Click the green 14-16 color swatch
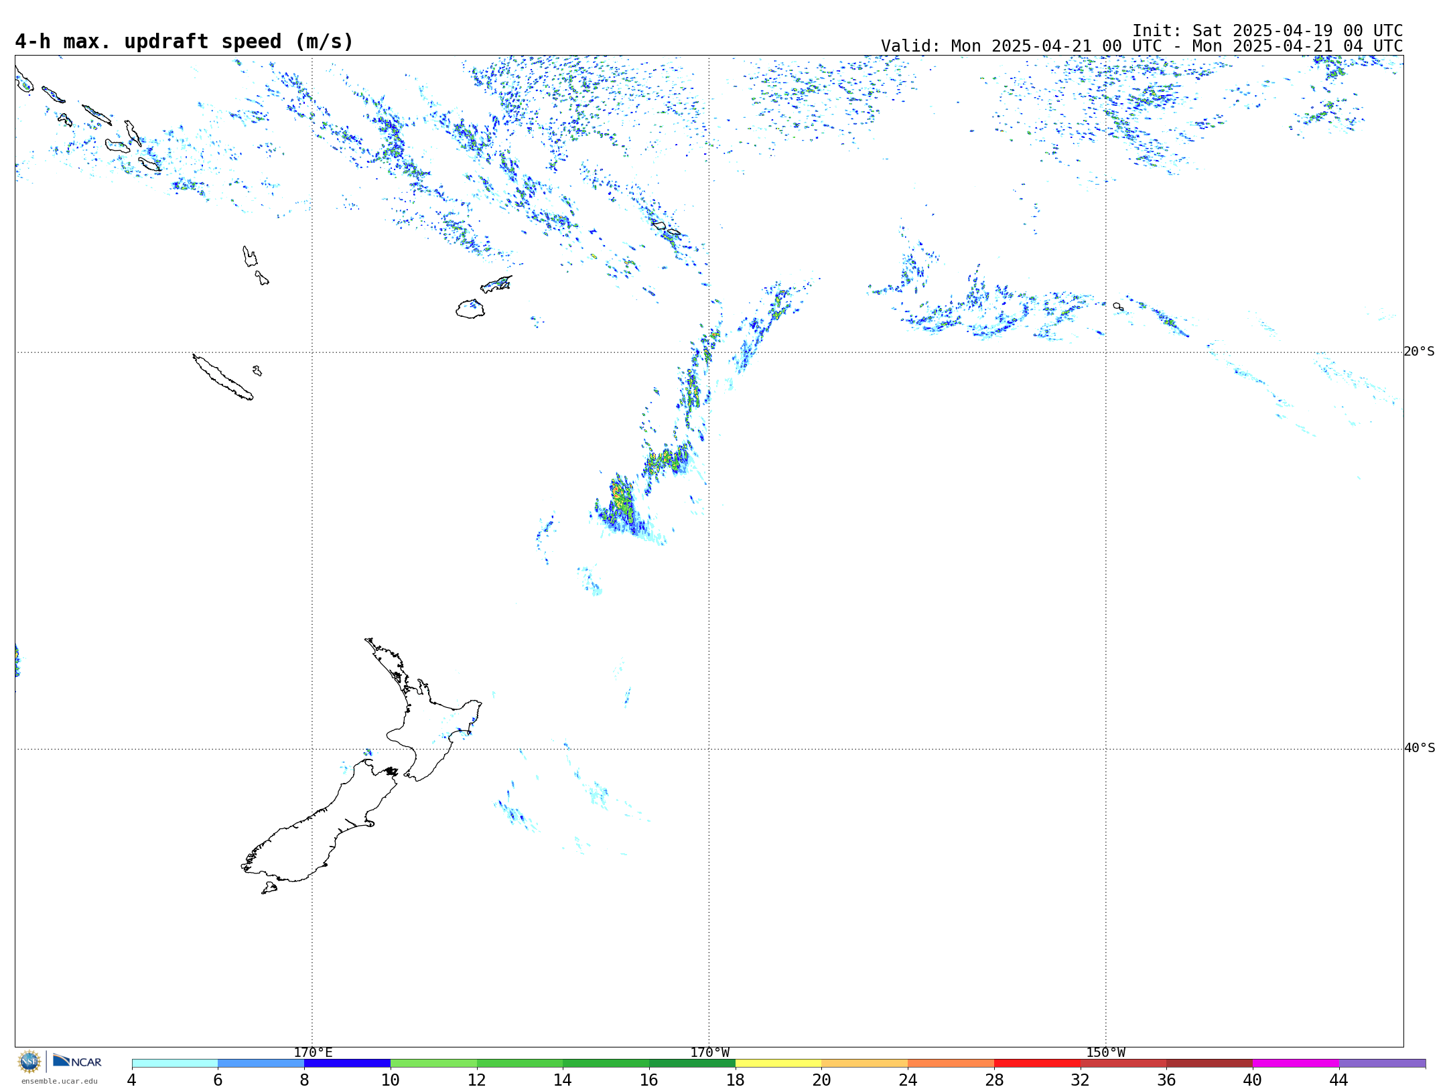1447x1089 pixels. (x=606, y=1063)
